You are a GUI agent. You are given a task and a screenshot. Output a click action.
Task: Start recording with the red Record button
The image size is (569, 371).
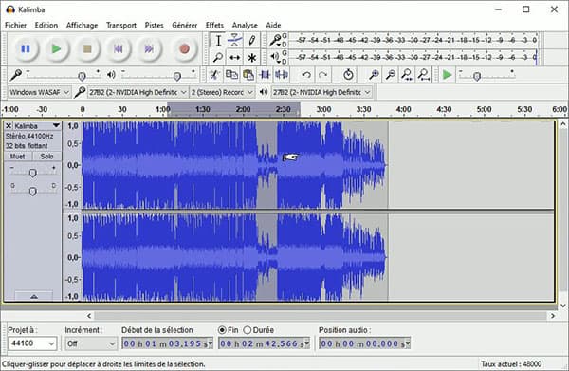pyautogui.click(x=184, y=48)
